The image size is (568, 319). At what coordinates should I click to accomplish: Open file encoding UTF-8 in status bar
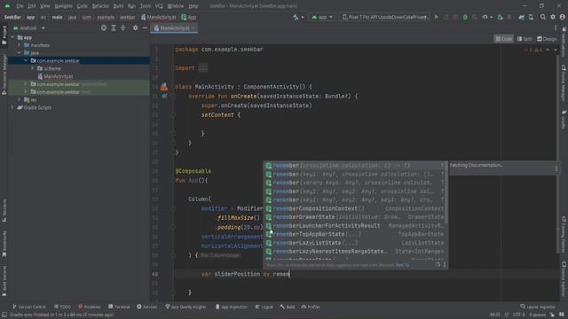click(518, 315)
